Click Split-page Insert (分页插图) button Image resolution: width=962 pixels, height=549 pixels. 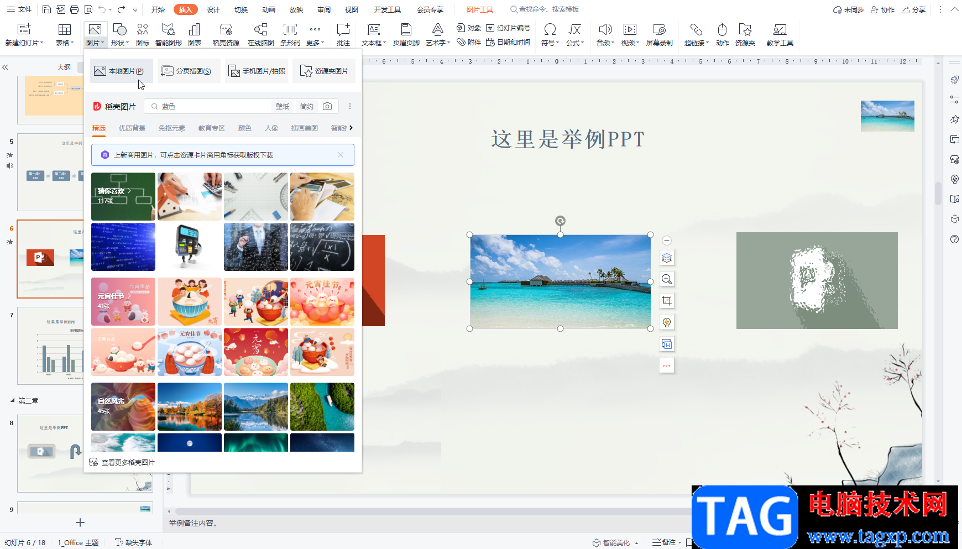click(x=189, y=71)
